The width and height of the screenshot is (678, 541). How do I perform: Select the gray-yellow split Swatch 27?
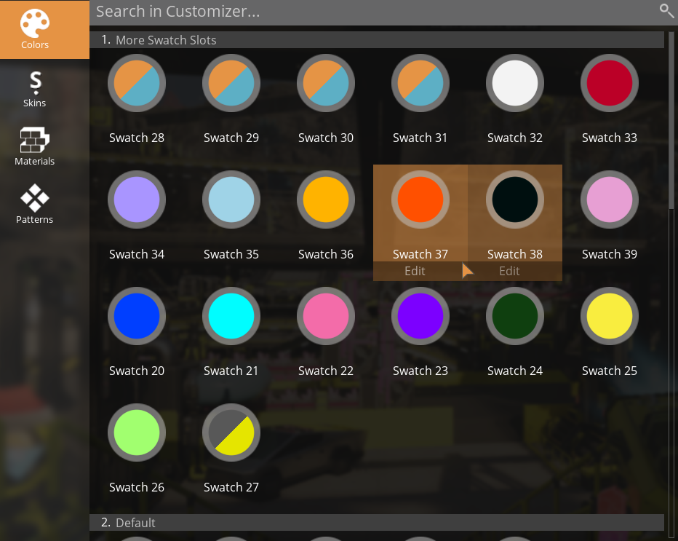(231, 433)
